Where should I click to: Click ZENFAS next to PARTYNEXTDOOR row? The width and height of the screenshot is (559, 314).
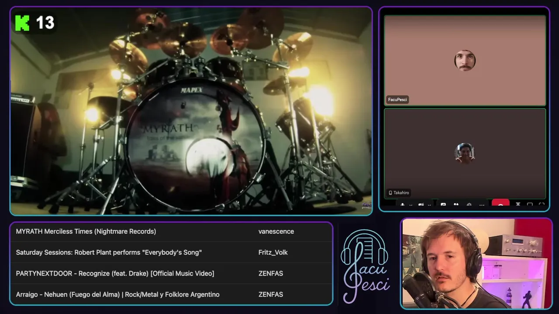(271, 273)
